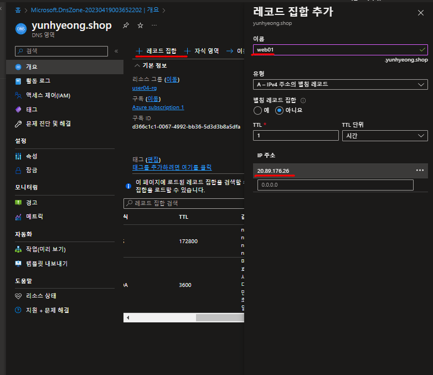
Task: Collapse the 기본 정보 essentials section
Action: coord(151,66)
